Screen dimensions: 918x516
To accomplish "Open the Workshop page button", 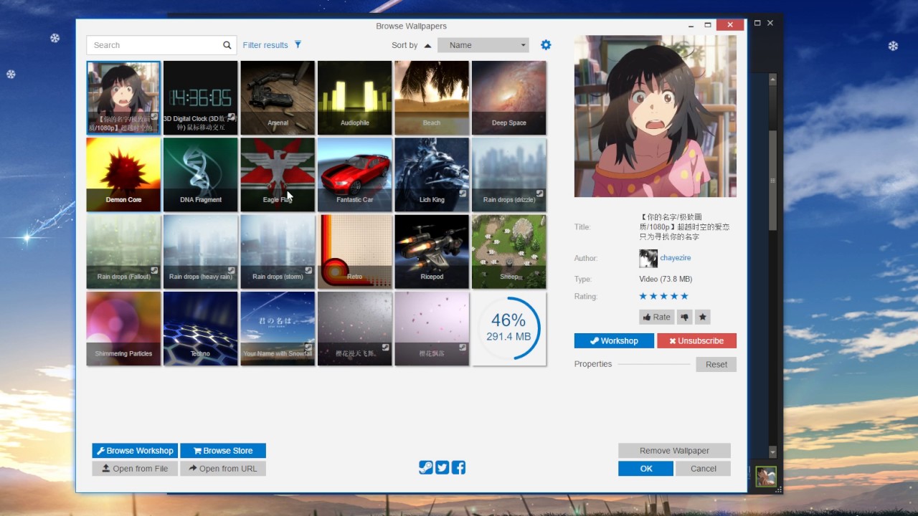I will pos(614,340).
